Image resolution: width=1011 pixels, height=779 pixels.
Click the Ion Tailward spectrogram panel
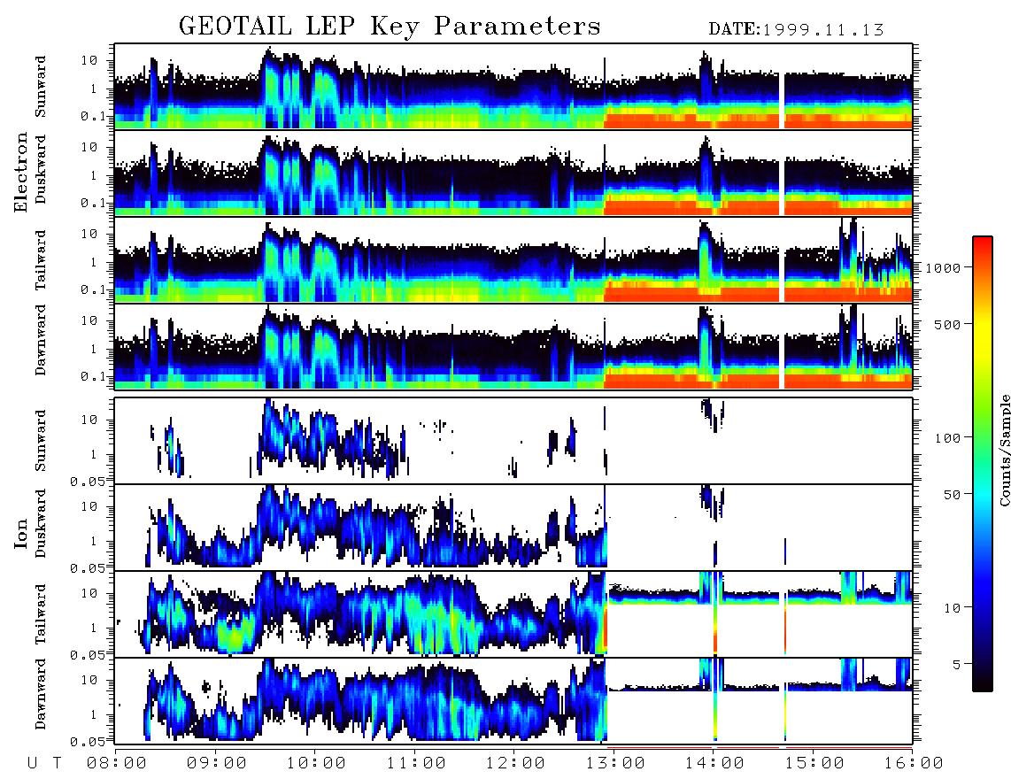[x=513, y=614]
